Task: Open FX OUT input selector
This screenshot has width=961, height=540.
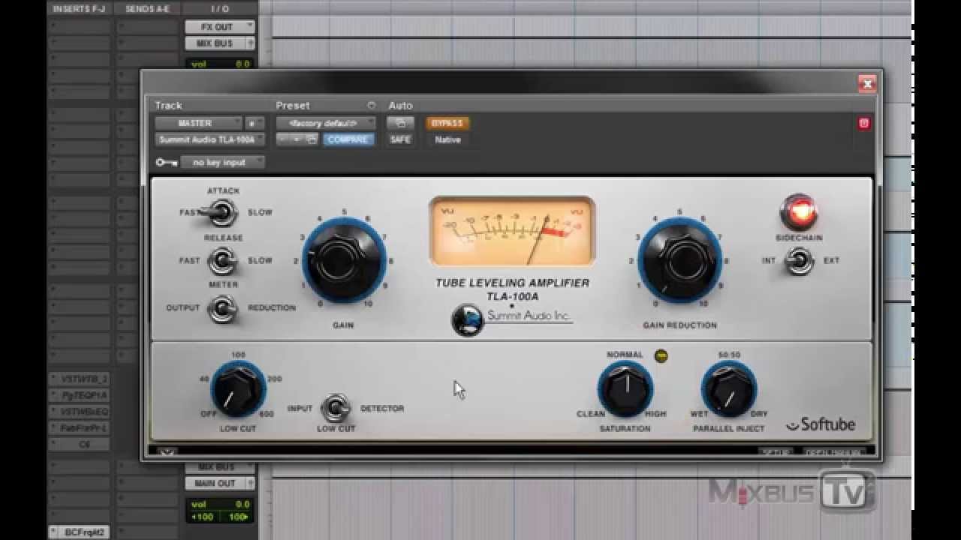Action: [220, 27]
